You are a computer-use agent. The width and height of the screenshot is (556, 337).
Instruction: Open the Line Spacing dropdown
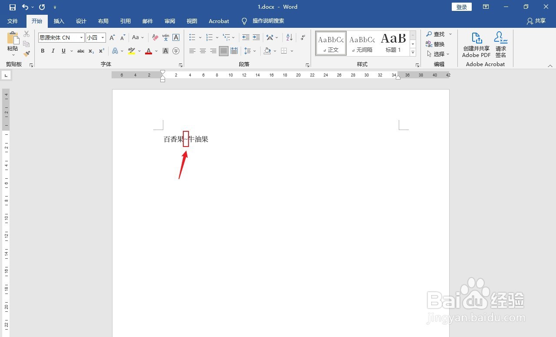pos(250,51)
